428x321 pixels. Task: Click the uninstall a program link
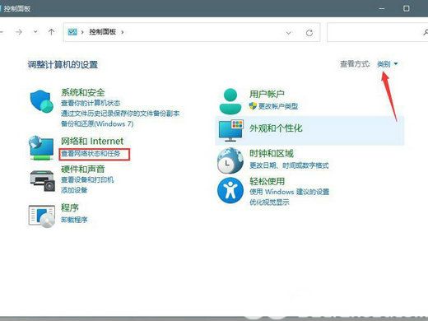click(74, 220)
